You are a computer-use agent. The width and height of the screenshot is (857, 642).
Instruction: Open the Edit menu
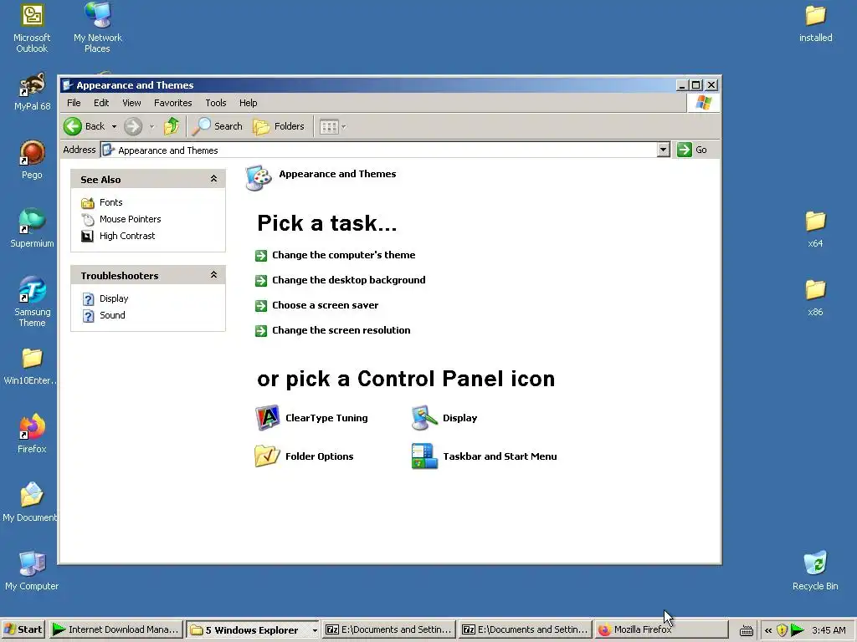[x=101, y=103]
